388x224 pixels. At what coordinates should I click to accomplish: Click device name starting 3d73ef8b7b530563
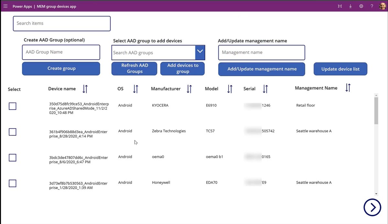(78, 186)
